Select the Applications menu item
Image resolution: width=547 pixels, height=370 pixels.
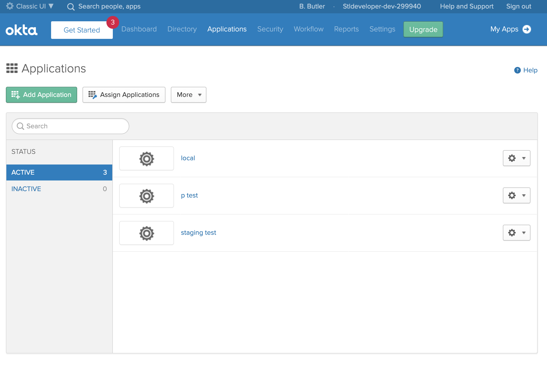pyautogui.click(x=227, y=29)
